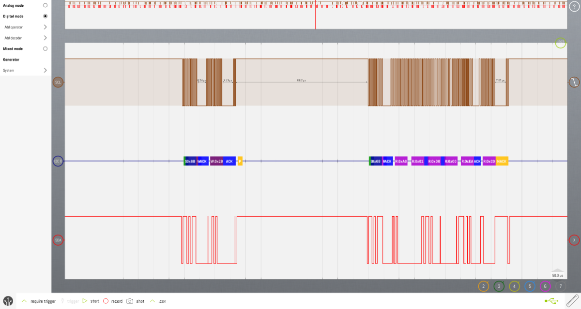Open the Generator menu section
This screenshot has width=581, height=309.
tap(11, 59)
